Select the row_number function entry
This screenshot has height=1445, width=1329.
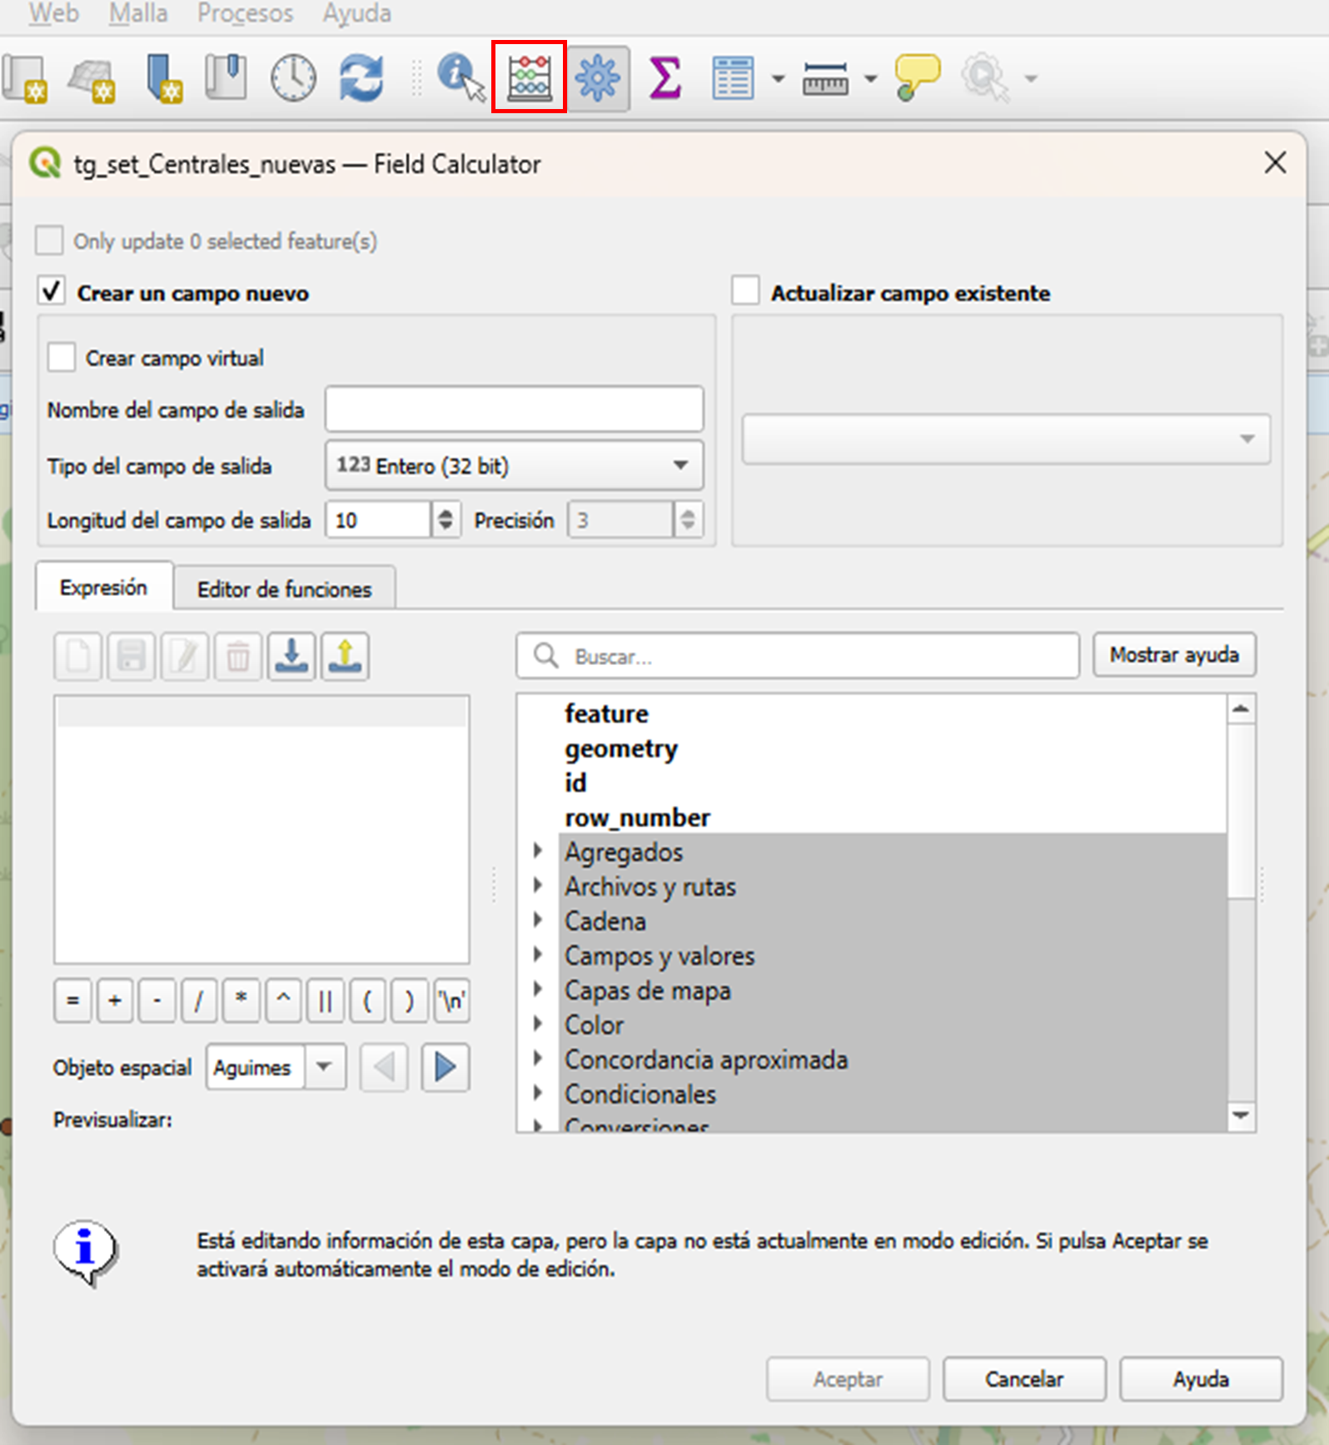click(x=637, y=817)
